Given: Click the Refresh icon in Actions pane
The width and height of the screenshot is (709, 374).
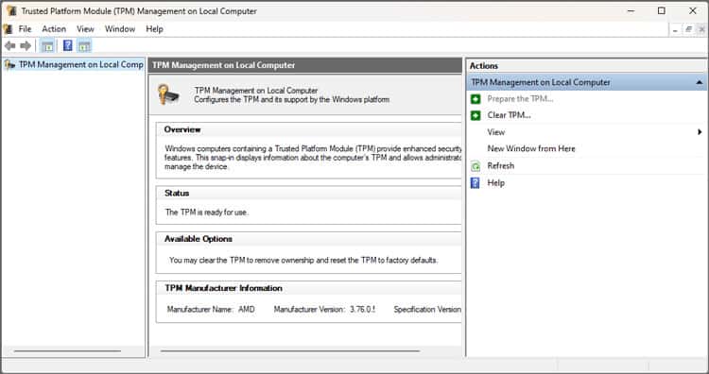Looking at the screenshot, I should point(476,166).
